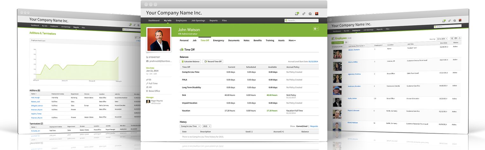Open Job Openings in center navigation bar
This screenshot has height=150, width=485.
click(198, 21)
